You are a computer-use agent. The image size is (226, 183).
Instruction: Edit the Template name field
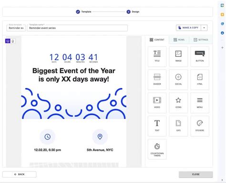coord(77,28)
